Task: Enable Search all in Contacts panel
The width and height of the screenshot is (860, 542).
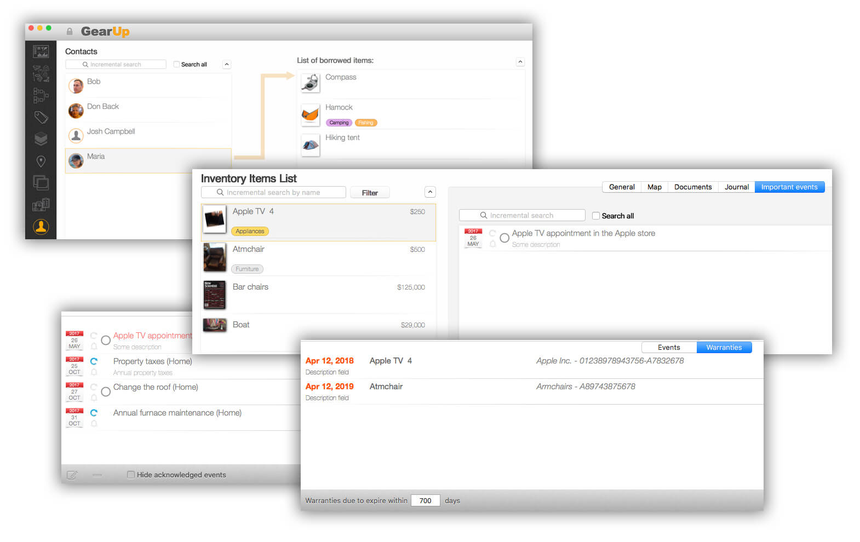Action: pyautogui.click(x=176, y=64)
